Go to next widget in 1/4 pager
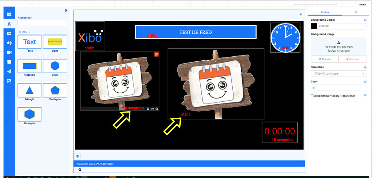The width and height of the screenshot is (373, 178). coord(157,109)
